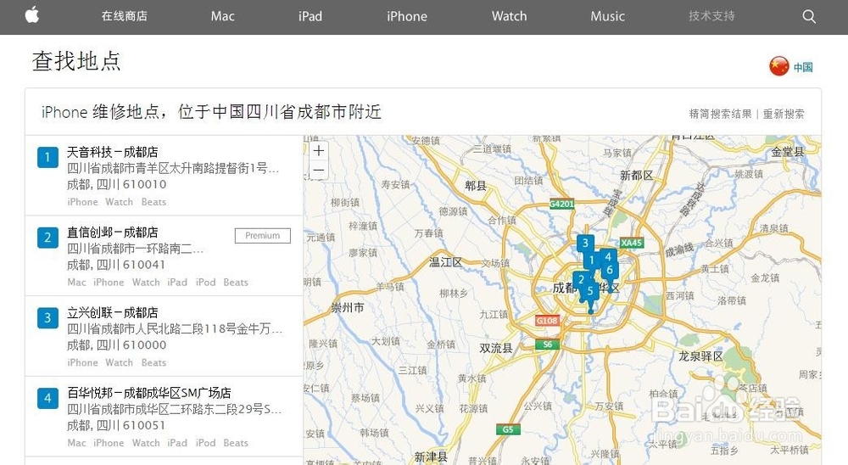Image resolution: width=848 pixels, height=465 pixels.
Task: Select map pin number 2
Action: [581, 280]
